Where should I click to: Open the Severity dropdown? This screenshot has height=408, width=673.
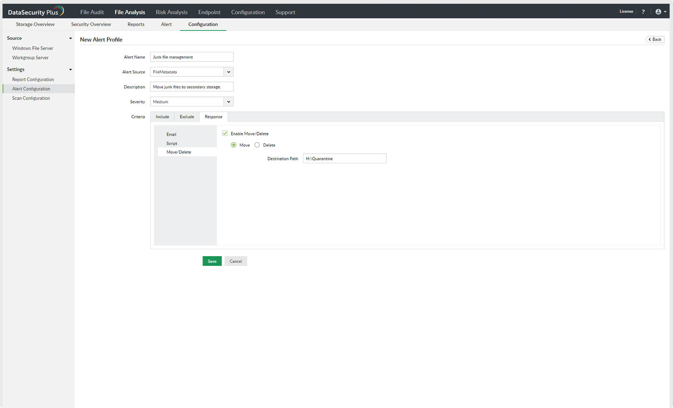pos(191,102)
